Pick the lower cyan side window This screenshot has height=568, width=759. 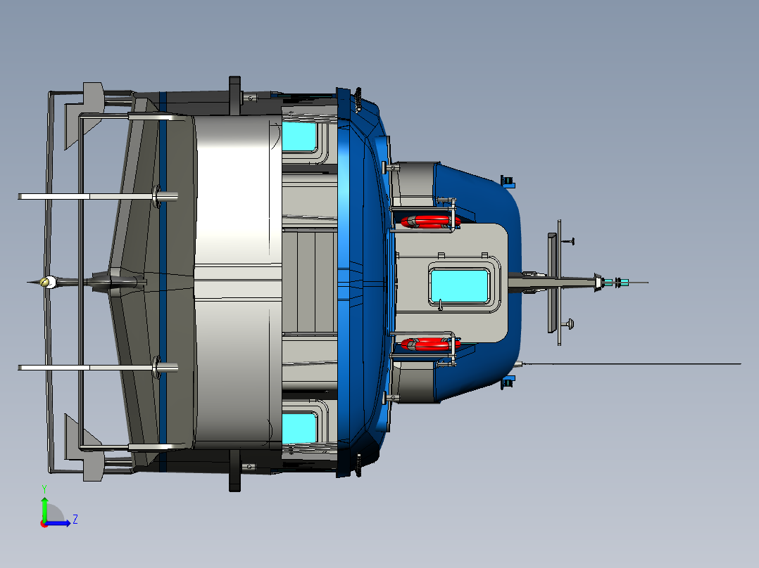pos(299,428)
